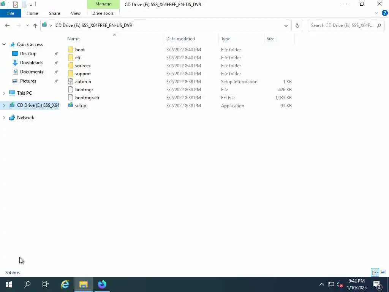Expand the CD Drive (E:) tree node

(x=4, y=105)
